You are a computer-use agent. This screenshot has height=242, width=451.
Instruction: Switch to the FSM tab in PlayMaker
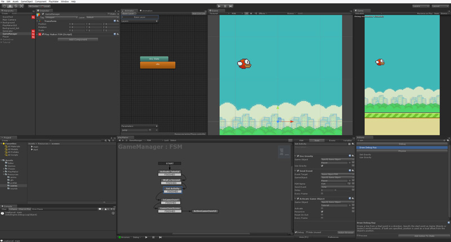pyautogui.click(x=301, y=140)
